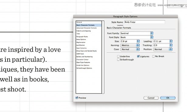Click the category list scrollbar
187x112 pixels.
103,57
